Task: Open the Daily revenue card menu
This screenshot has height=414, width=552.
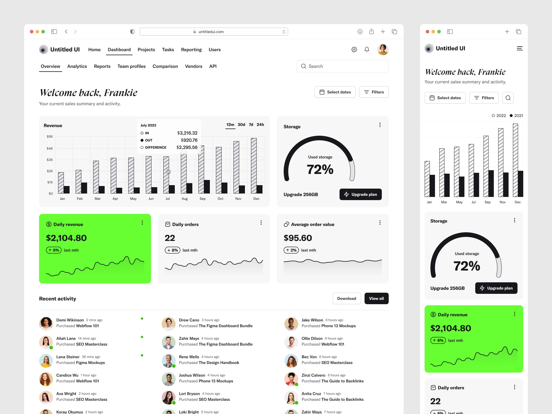Action: [x=142, y=223]
